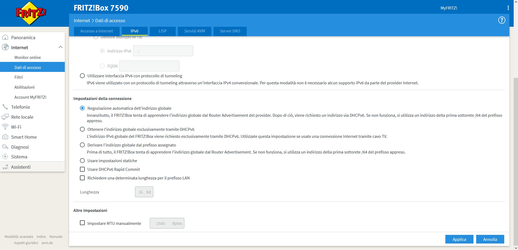Image resolution: width=518 pixels, height=250 pixels.
Task: Open the Assistenti menu
Action: click(x=32, y=167)
